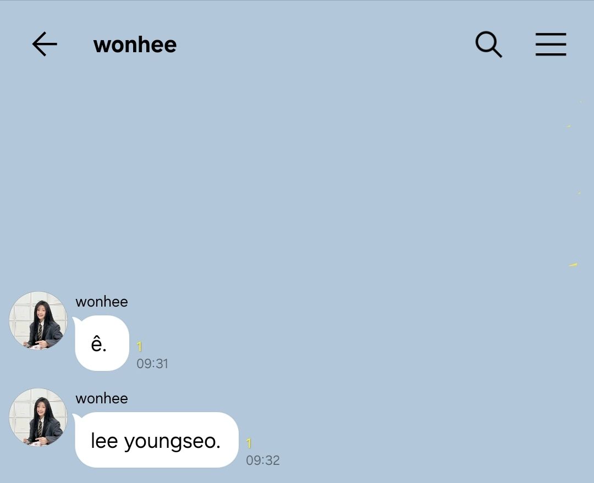Viewport: 594px width, 483px height.
Task: Open search in the wonhee chat
Action: [x=489, y=45]
